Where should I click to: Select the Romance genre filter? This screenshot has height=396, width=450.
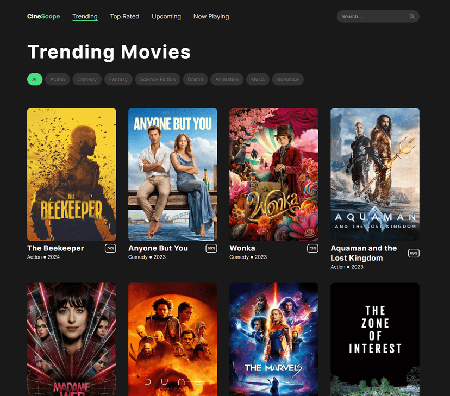tap(288, 79)
